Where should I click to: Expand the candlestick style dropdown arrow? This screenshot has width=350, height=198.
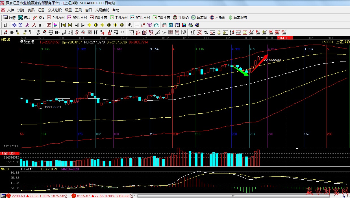pos(44,25)
